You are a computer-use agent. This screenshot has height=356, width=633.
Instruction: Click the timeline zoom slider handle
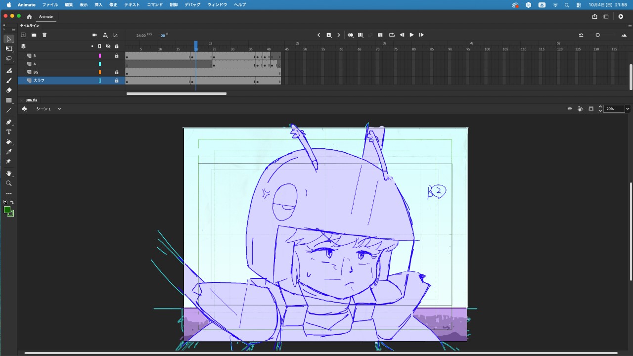pos(597,35)
